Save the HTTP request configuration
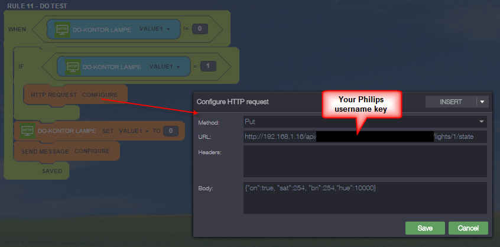The image size is (500, 247). click(424, 228)
